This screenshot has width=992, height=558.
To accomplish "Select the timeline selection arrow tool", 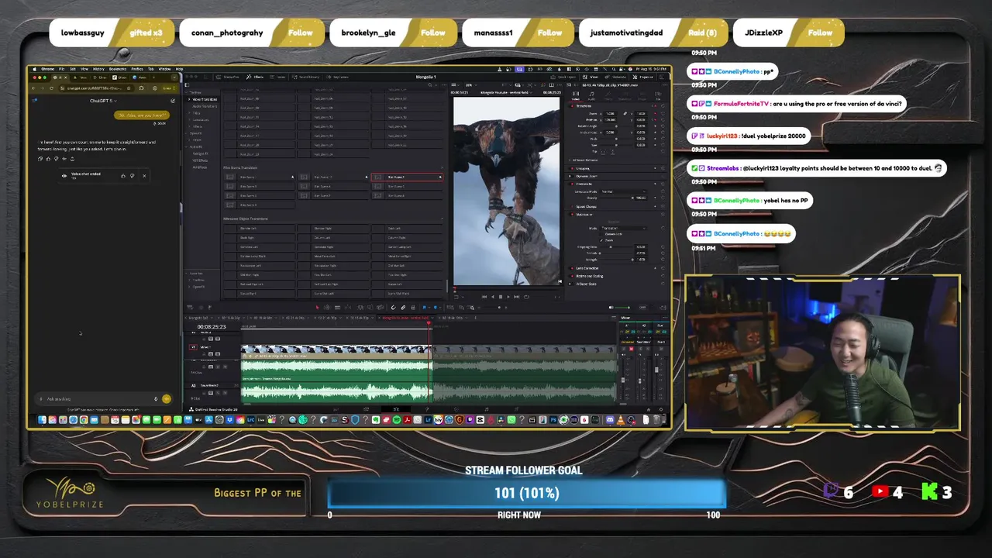I will (x=317, y=307).
